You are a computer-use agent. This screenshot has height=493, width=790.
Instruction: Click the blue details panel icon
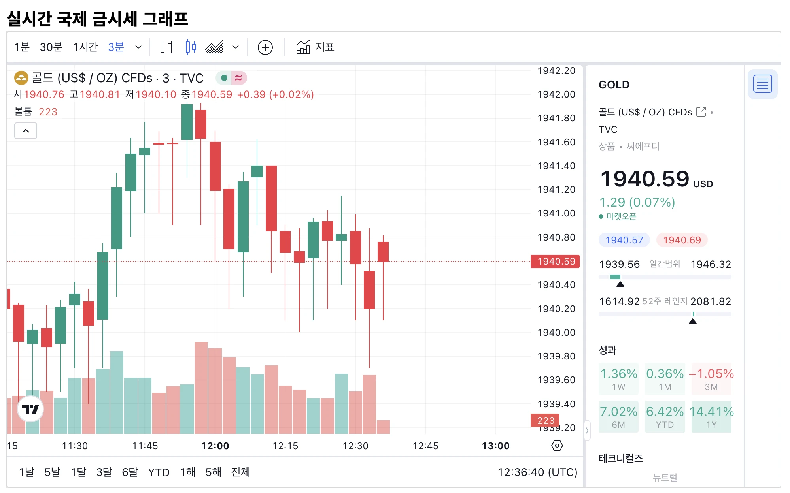click(x=763, y=83)
